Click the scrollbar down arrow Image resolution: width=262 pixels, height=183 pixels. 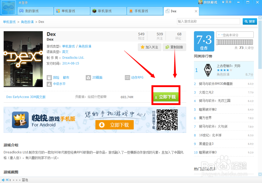pos(260,174)
